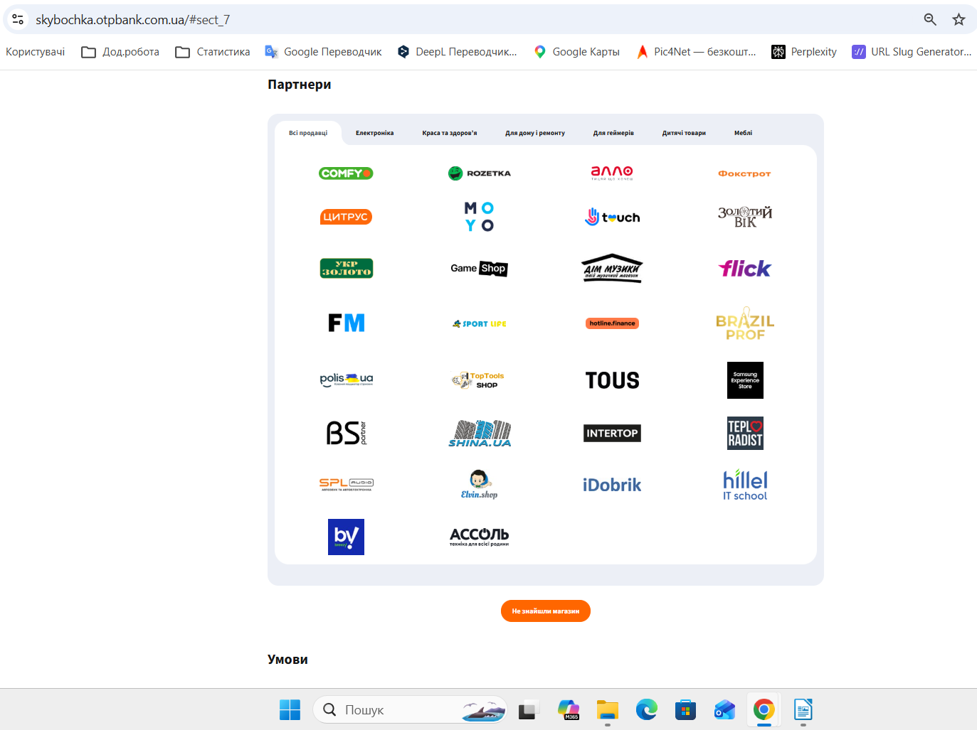Viewport: 977px width, 730px height.
Task: Expand the Статистика bookmarks folder
Action: [213, 52]
